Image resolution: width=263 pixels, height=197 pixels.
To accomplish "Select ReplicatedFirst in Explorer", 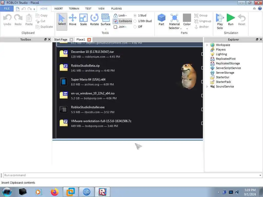I will coord(226,59).
